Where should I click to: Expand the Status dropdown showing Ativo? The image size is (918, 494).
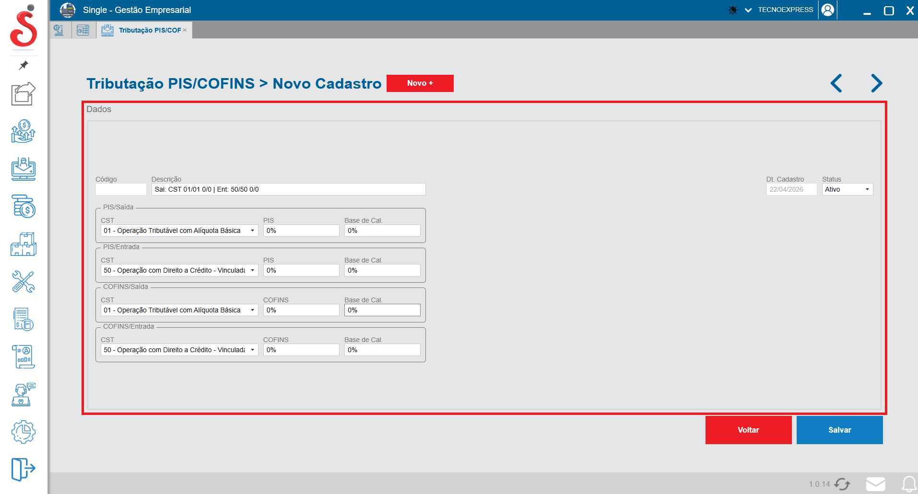pyautogui.click(x=847, y=189)
